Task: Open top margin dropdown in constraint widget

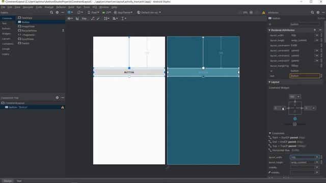Action: click(298, 97)
